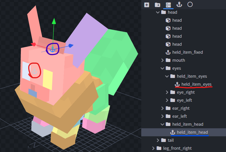Expand the mouth group
Viewport: 226px width, 152px height.
(x=162, y=60)
